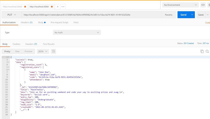Open the No Auth type dropdown

coord(77,32)
